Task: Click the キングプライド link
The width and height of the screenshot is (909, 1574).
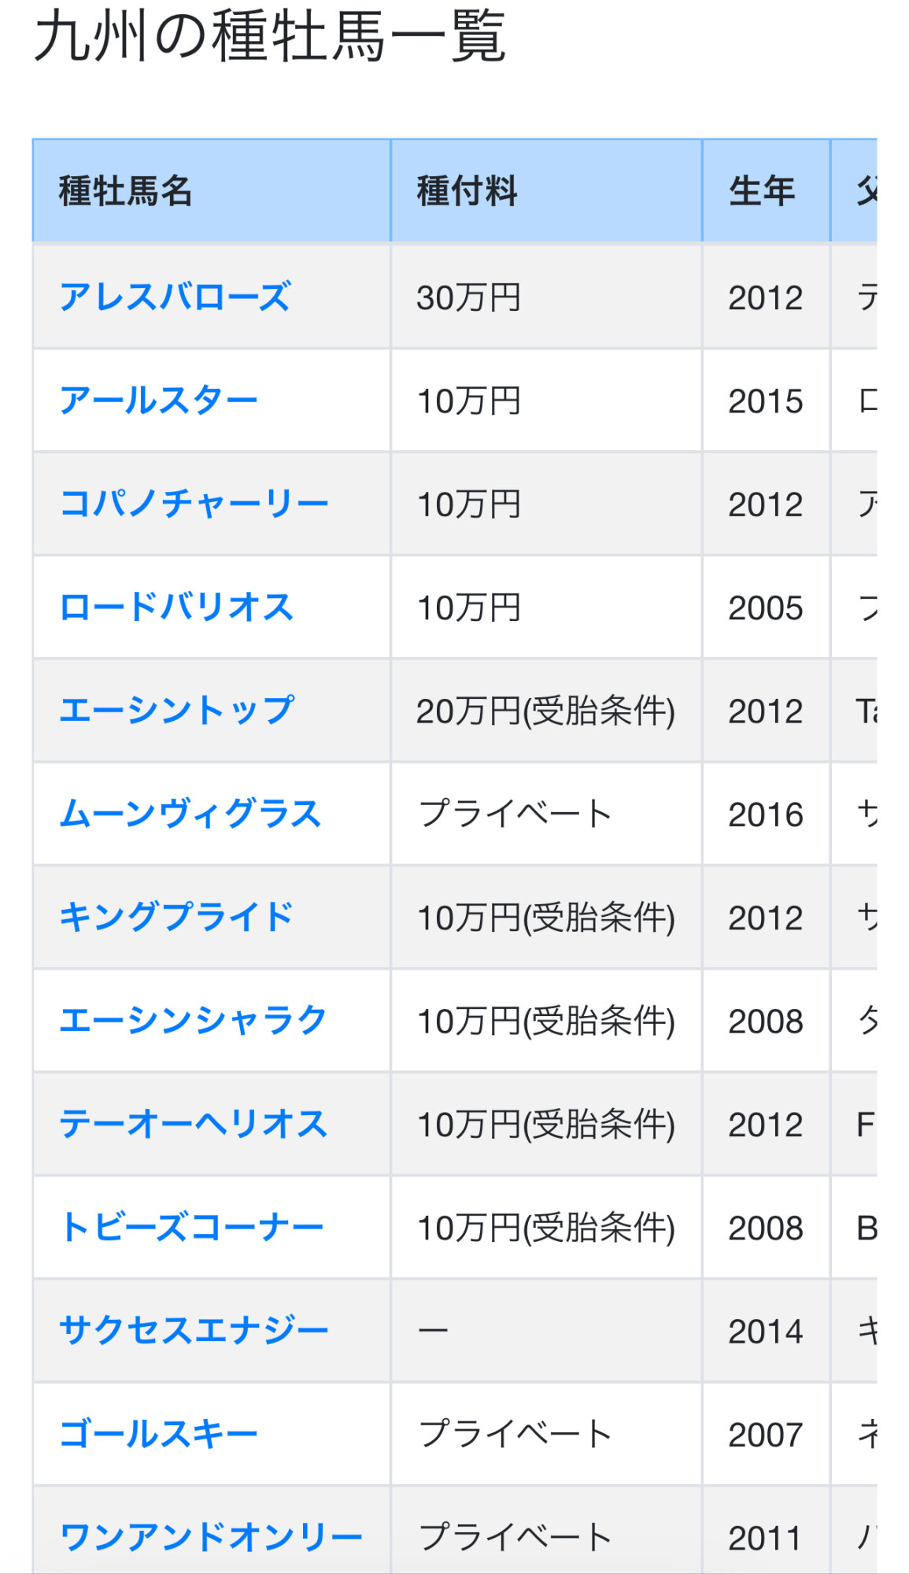Action: coord(176,917)
